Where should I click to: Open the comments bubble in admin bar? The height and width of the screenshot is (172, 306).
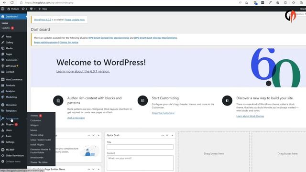(x=33, y=9)
